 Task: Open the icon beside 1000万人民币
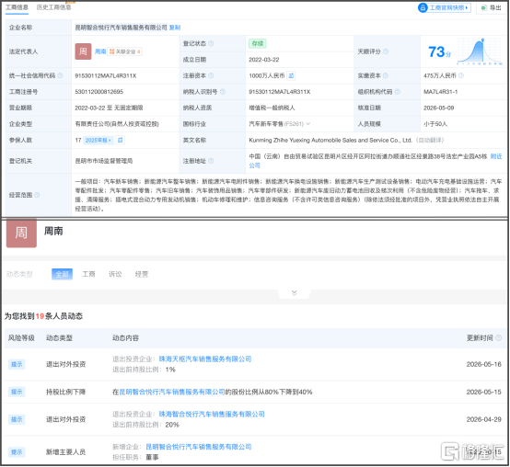click(x=291, y=75)
